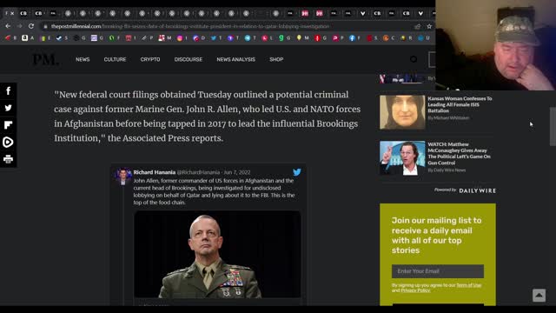The image size is (556, 313).
Task: Open the NEWS ANALYSIS menu item
Action: [235, 59]
